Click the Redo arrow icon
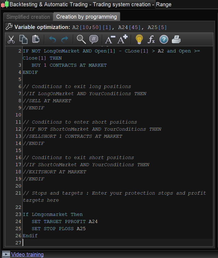This screenshot has width=218, height=258. [65, 40]
